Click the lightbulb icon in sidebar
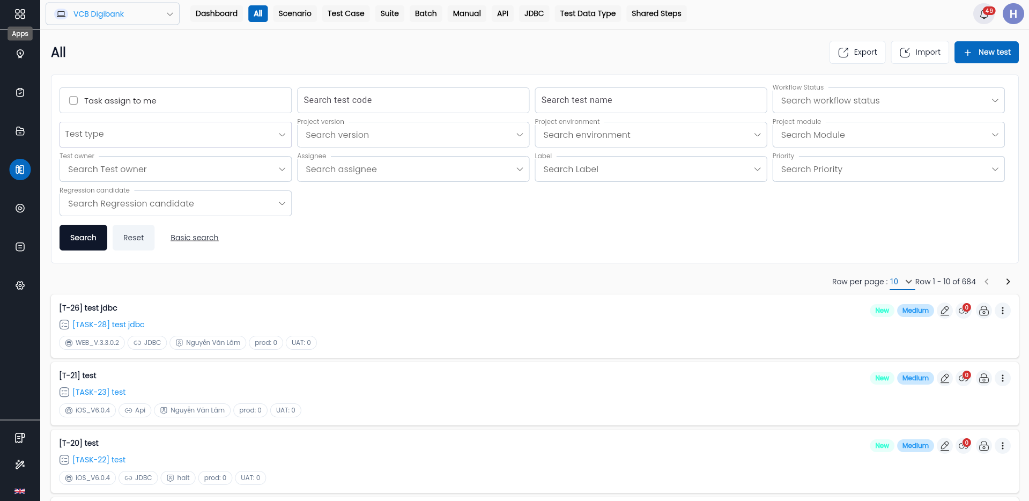Screen dimensions: 1029x501 (x=20, y=54)
